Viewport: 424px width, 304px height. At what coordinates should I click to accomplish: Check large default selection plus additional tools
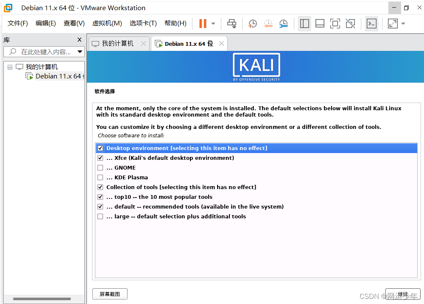(x=100, y=216)
